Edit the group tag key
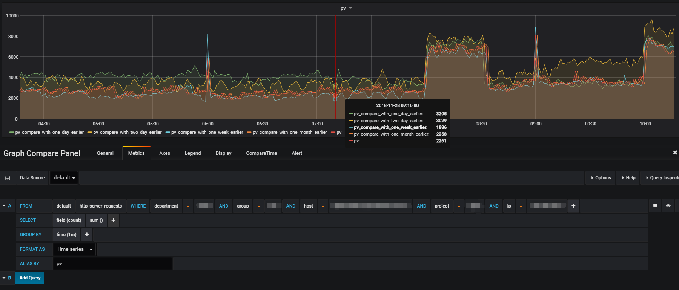Viewport: 679px width, 290px height. click(x=243, y=206)
